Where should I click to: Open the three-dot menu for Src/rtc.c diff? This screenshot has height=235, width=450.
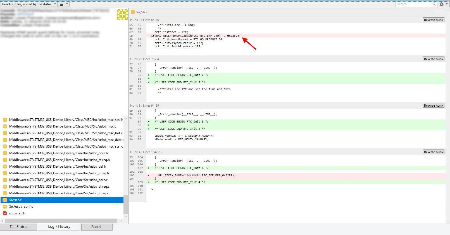click(439, 12)
